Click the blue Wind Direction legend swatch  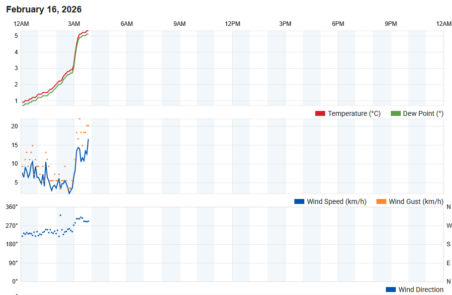point(391,289)
